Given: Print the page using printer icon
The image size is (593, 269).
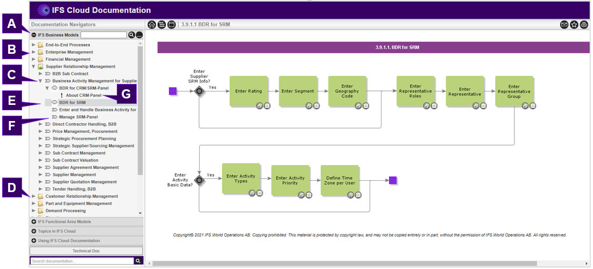Looking at the screenshot, I should tap(584, 25).
